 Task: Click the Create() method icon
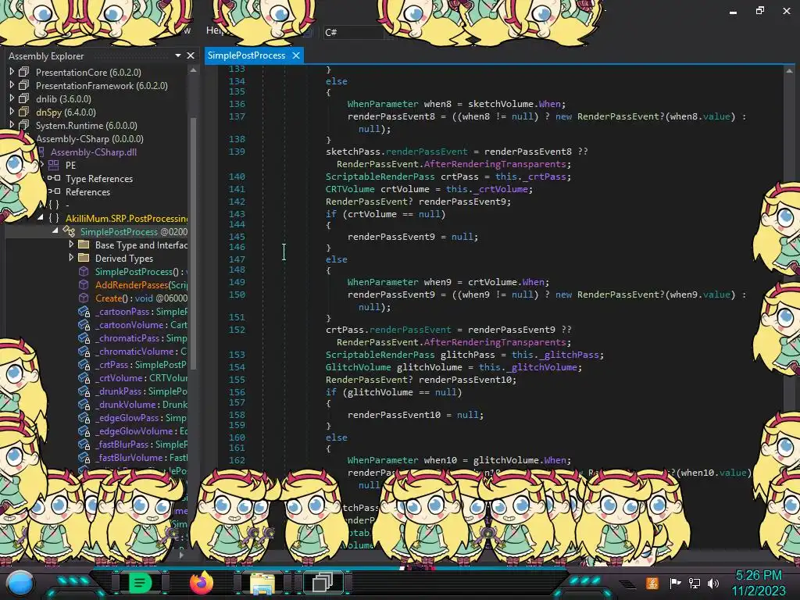(x=84, y=298)
